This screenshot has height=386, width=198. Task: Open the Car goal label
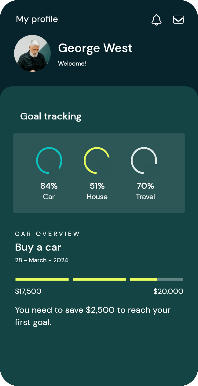click(49, 197)
